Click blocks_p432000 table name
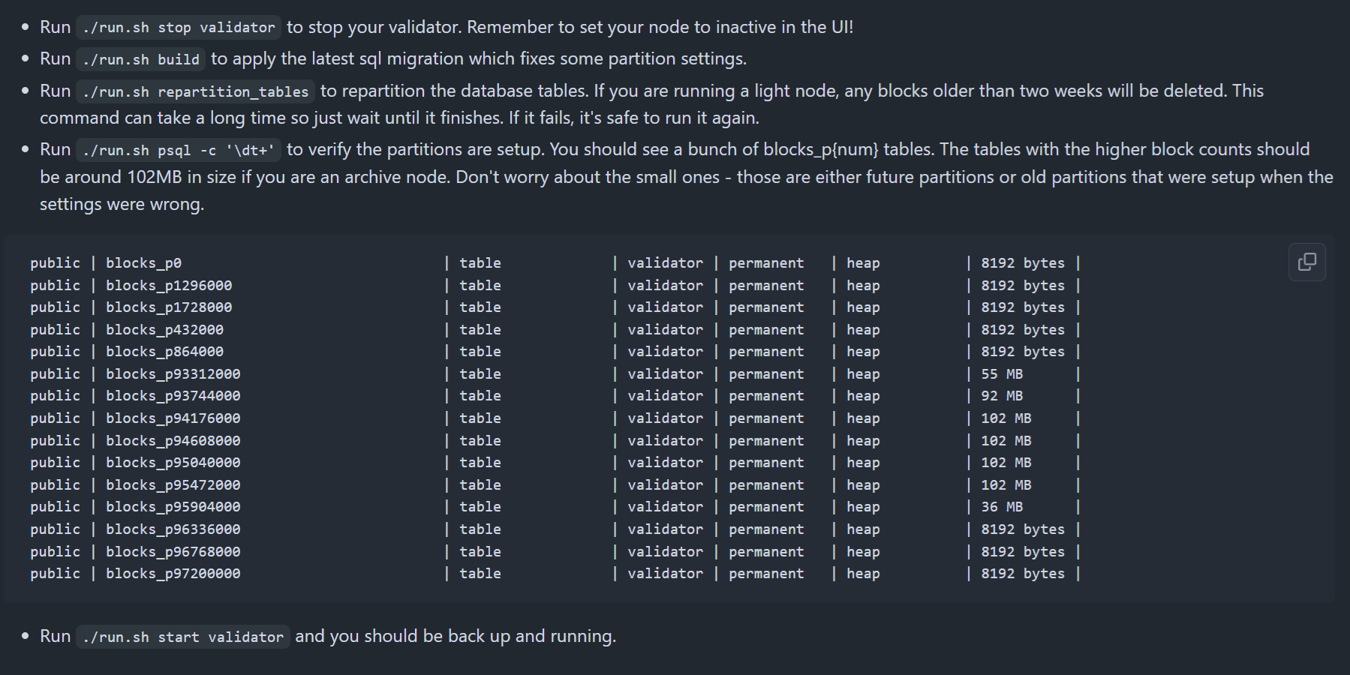This screenshot has width=1350, height=675. 164,330
